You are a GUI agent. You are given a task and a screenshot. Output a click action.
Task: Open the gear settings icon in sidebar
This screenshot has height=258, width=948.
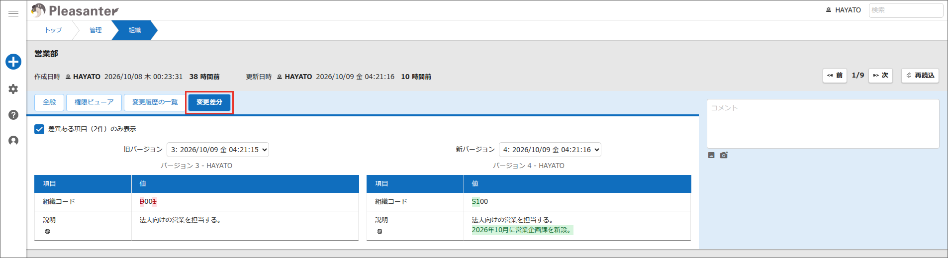point(13,89)
